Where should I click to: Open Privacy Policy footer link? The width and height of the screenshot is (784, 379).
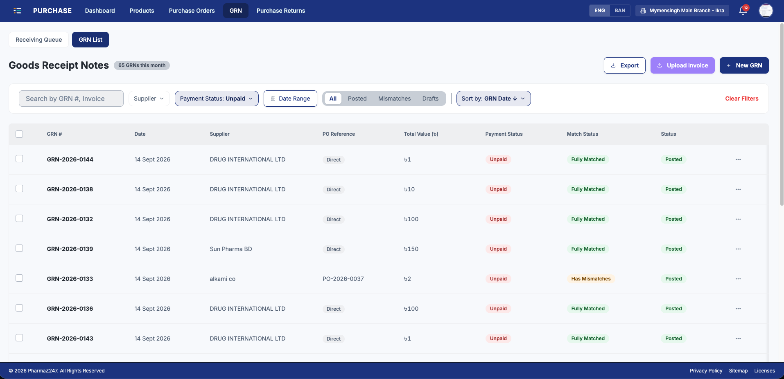(x=706, y=371)
